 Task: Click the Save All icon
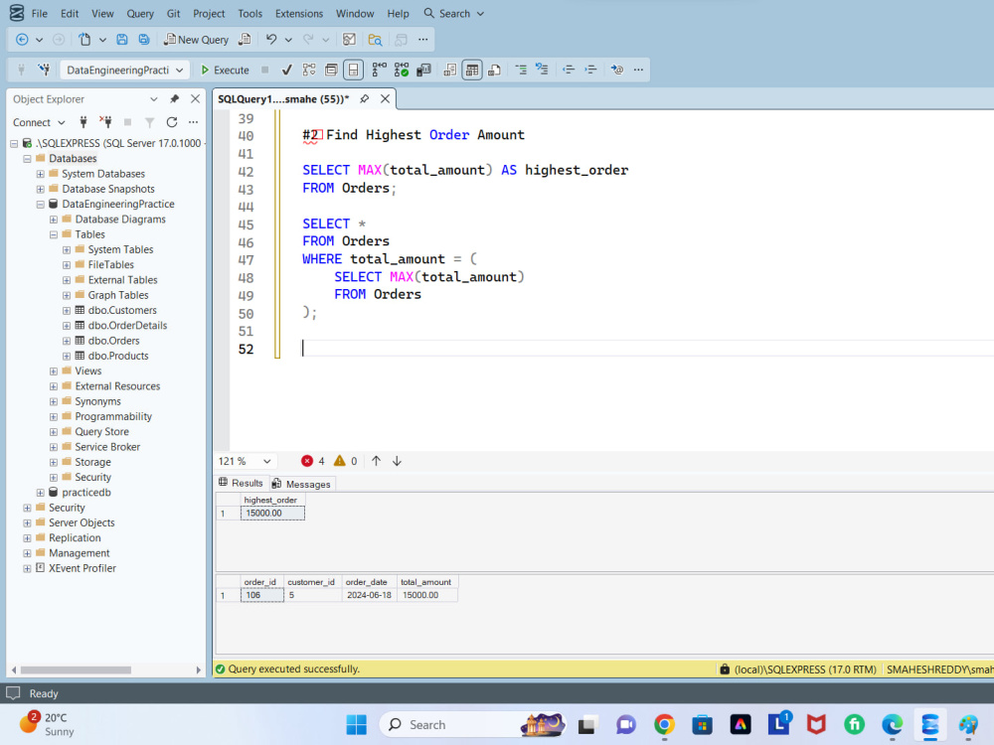pyautogui.click(x=144, y=40)
